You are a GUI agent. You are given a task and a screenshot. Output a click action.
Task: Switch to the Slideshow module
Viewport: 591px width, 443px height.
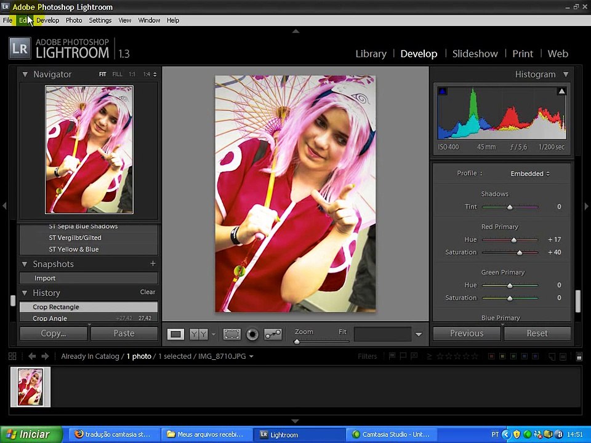[x=475, y=54]
